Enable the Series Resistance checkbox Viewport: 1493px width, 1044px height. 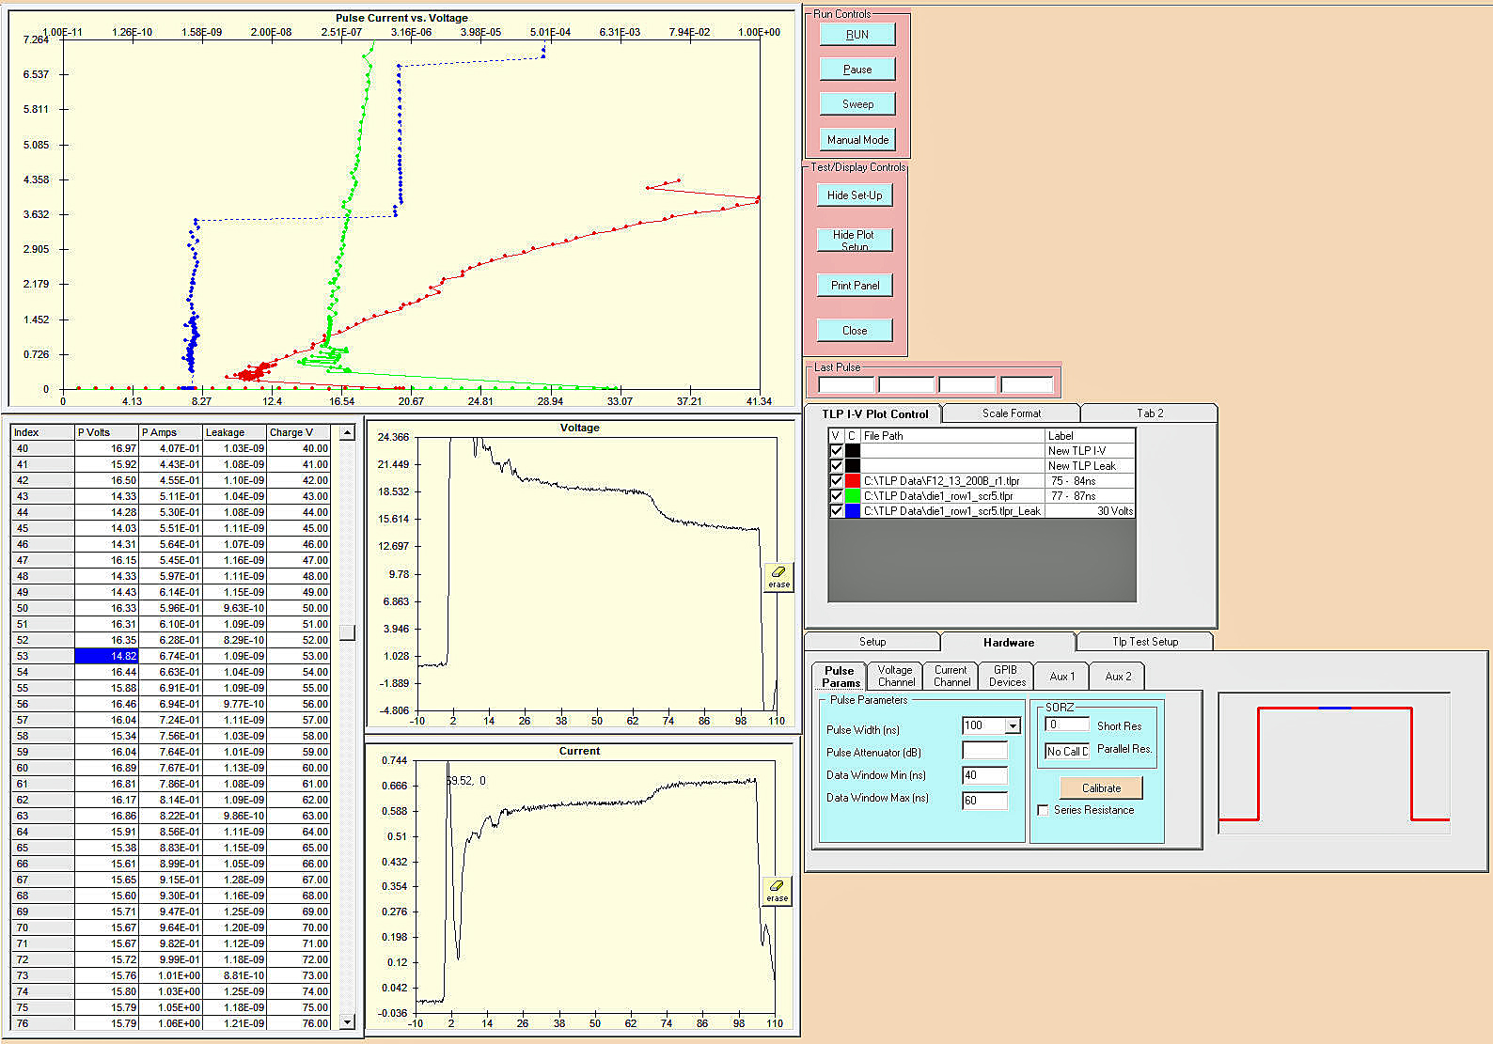pos(1043,810)
